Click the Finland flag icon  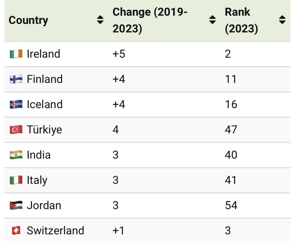tap(16, 79)
